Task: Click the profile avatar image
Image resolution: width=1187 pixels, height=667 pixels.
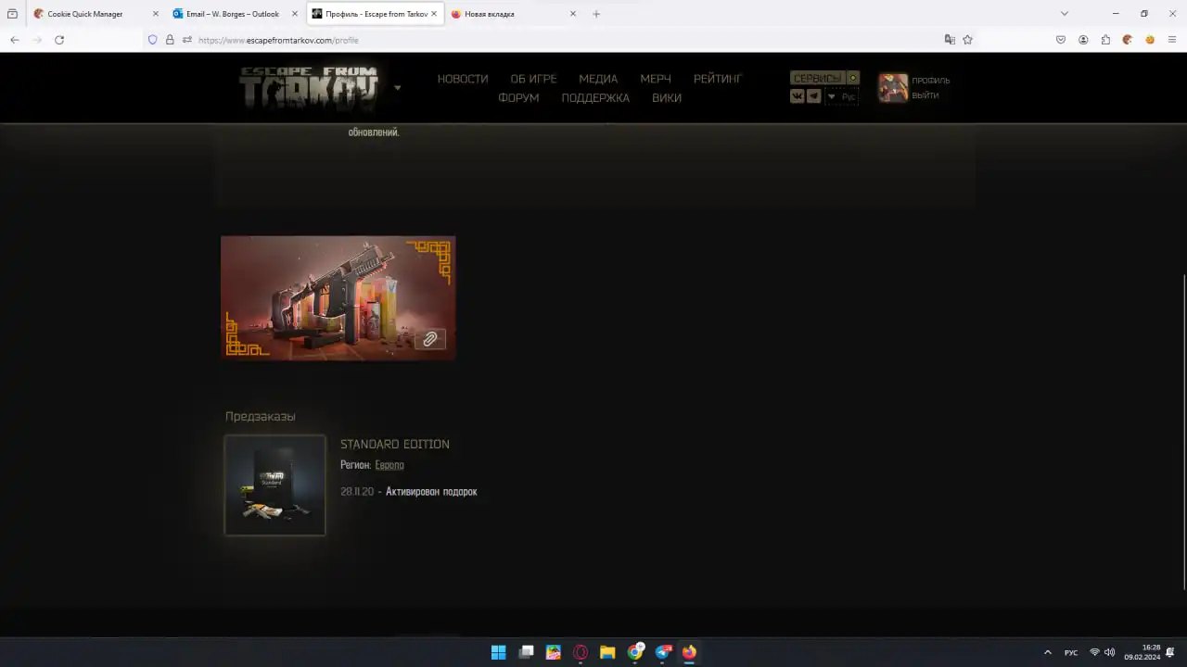Action: click(x=893, y=87)
